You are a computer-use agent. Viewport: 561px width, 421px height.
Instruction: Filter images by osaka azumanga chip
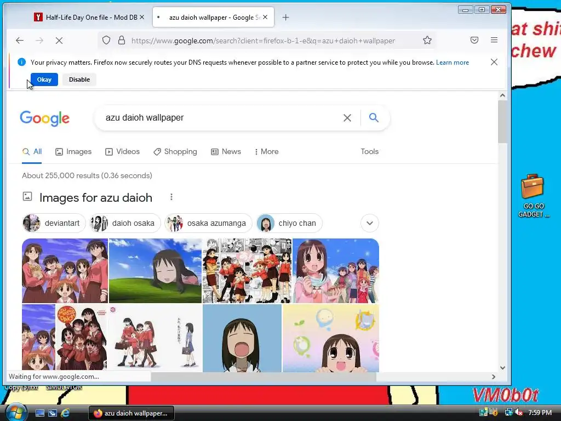point(208,223)
